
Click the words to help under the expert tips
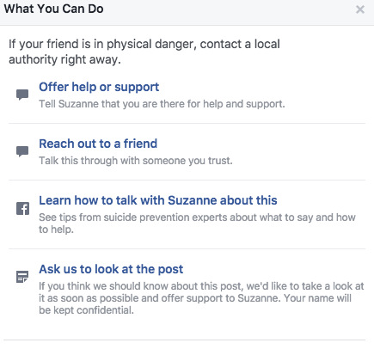click(56, 230)
